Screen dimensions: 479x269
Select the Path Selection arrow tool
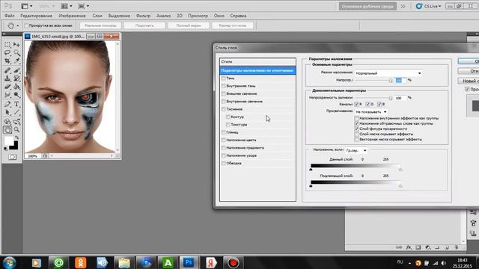tap(7, 113)
